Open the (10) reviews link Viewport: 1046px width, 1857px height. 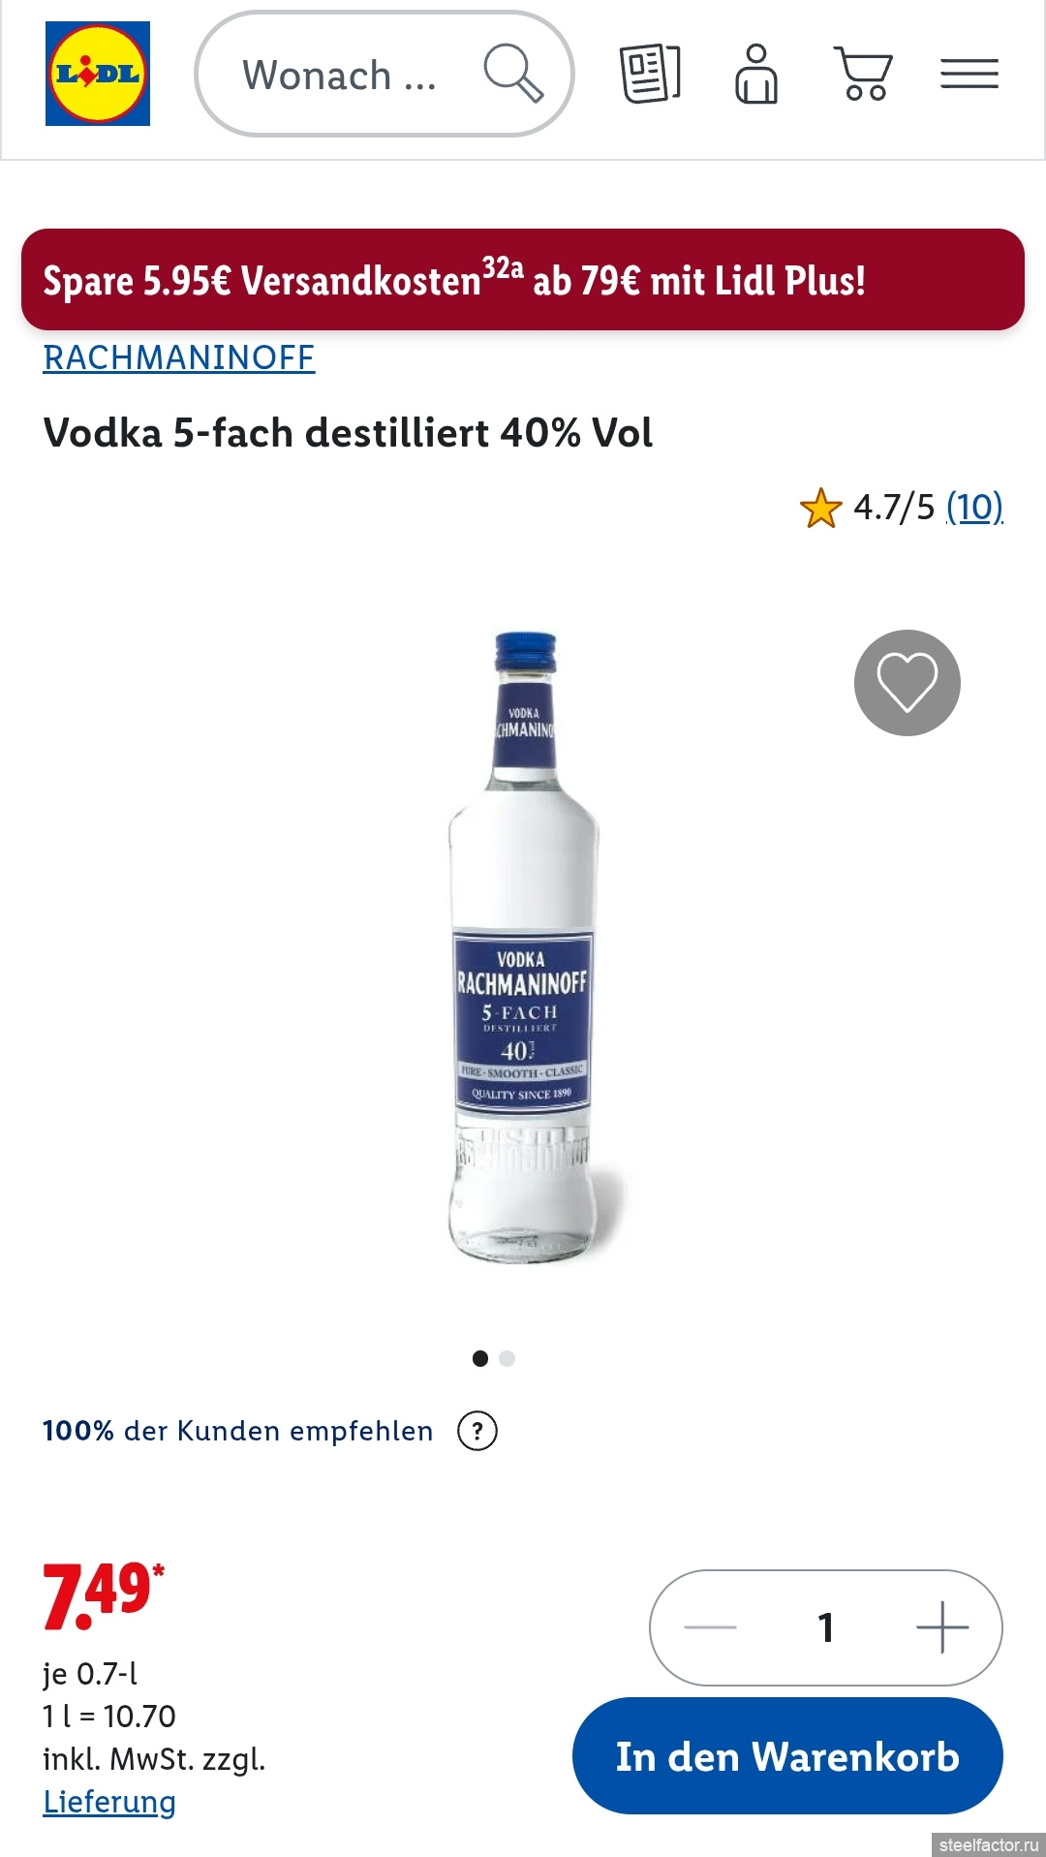pos(974,507)
